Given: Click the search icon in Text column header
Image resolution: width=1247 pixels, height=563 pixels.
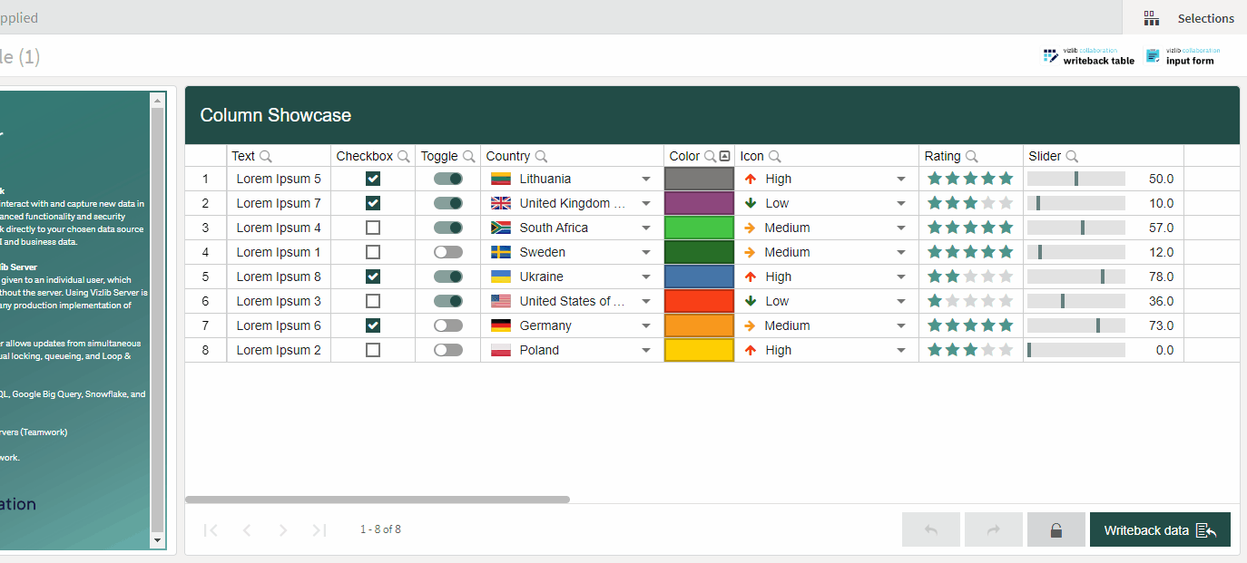Looking at the screenshot, I should click(266, 156).
